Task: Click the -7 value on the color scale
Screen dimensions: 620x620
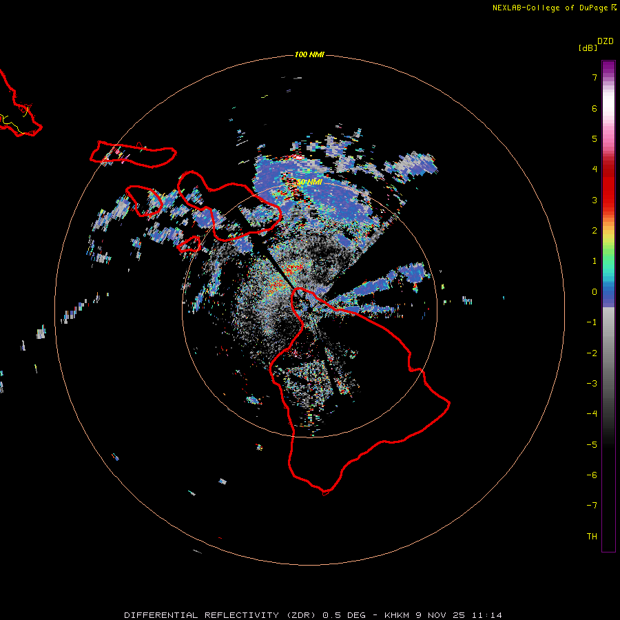Action: coord(592,506)
